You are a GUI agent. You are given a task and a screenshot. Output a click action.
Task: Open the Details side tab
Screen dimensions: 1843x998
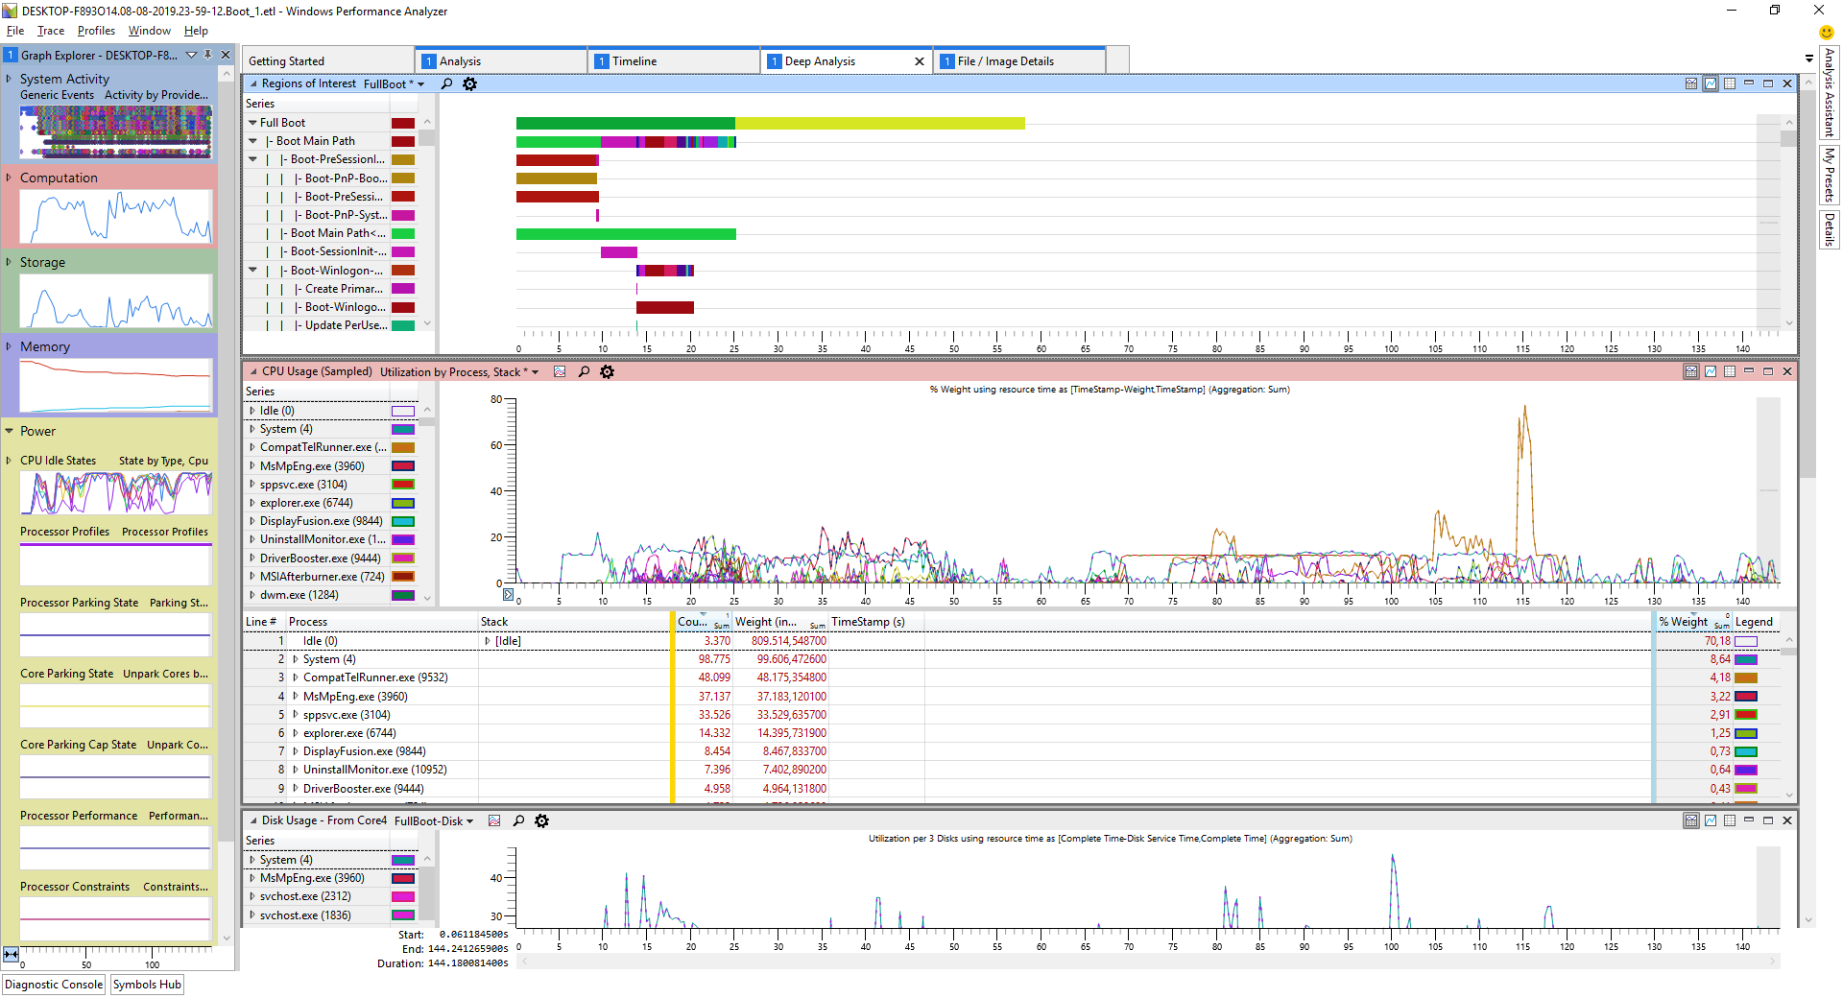point(1830,229)
